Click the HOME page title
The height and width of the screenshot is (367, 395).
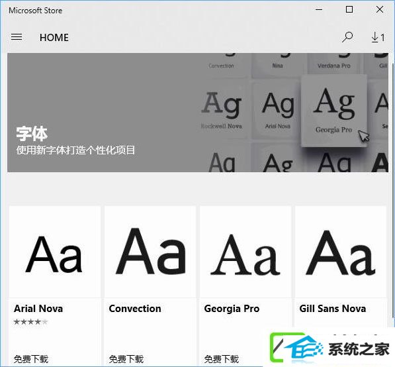[x=54, y=38]
